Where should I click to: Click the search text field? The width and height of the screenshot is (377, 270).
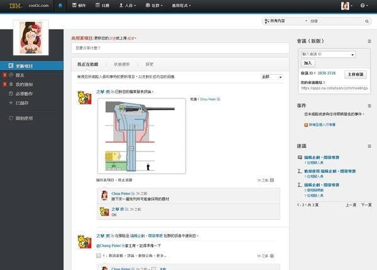(337, 21)
